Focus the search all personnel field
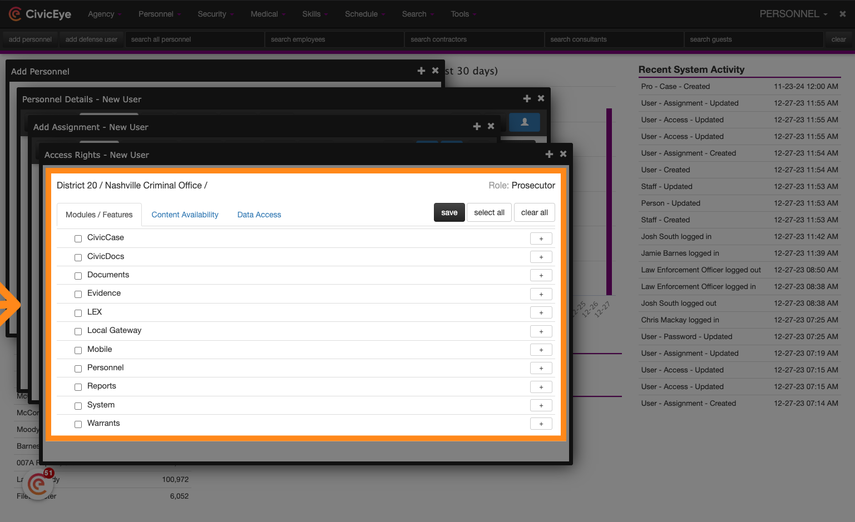Viewport: 855px width, 522px height. click(x=195, y=39)
